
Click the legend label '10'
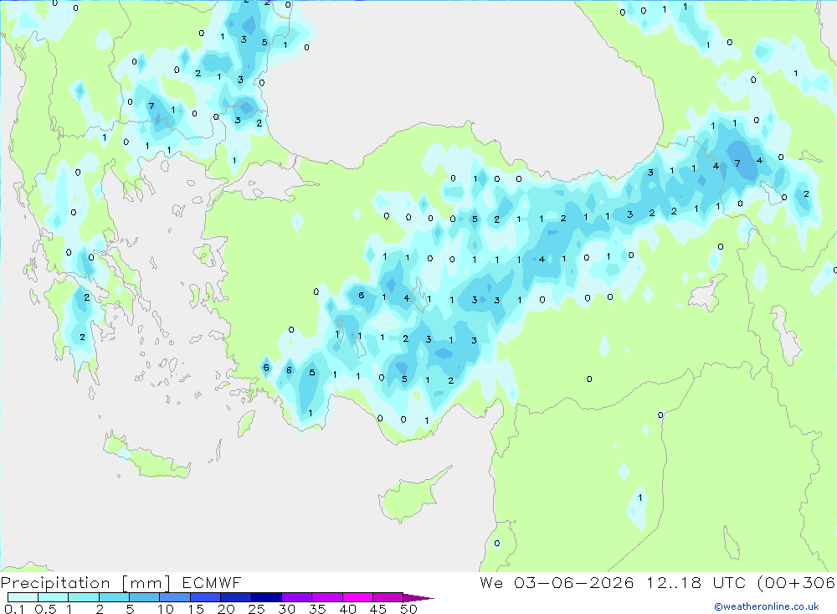(x=166, y=609)
